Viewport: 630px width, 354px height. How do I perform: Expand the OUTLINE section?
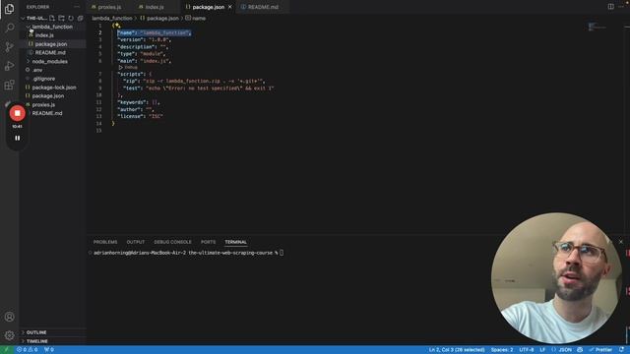click(36, 332)
